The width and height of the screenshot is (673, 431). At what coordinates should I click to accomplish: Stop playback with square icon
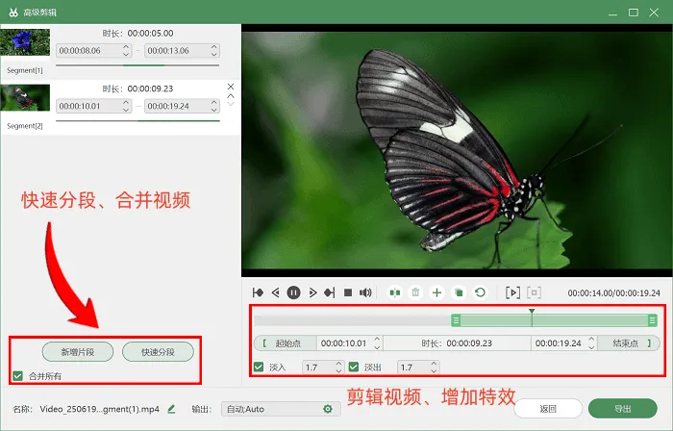[x=348, y=292]
